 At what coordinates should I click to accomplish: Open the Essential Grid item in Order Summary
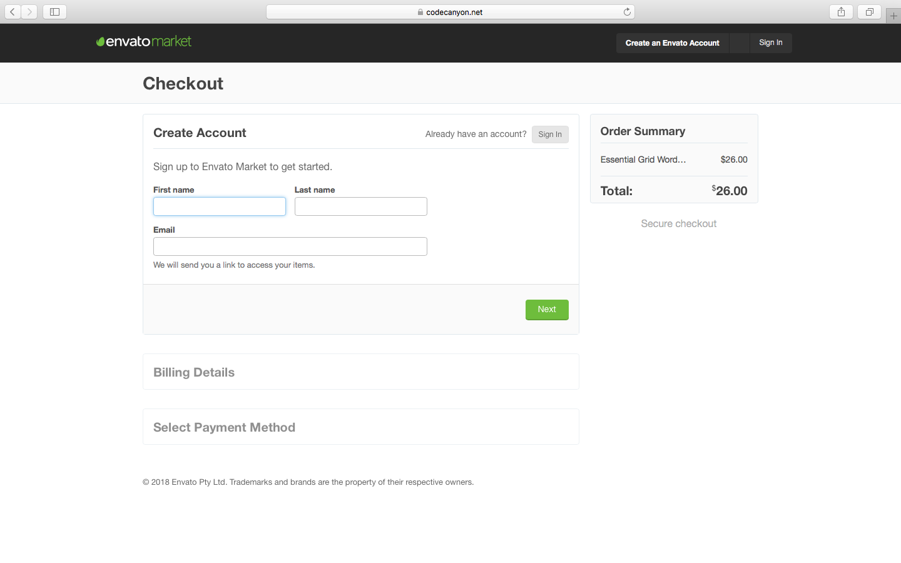coord(643,160)
